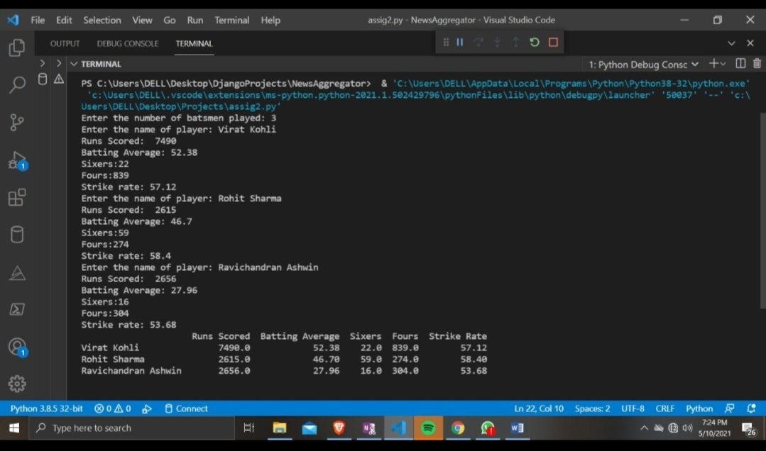The width and height of the screenshot is (766, 451).
Task: Change encoding via UTF-8
Action: (x=633, y=408)
